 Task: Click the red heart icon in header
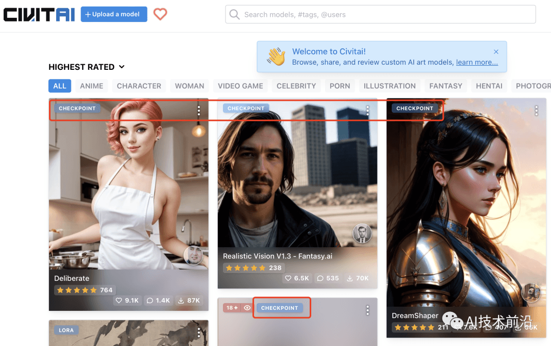pos(160,14)
